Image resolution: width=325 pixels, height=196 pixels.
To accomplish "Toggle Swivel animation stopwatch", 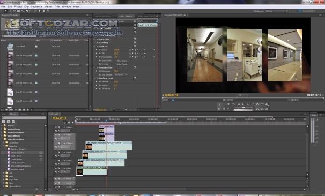I will coord(100,50).
